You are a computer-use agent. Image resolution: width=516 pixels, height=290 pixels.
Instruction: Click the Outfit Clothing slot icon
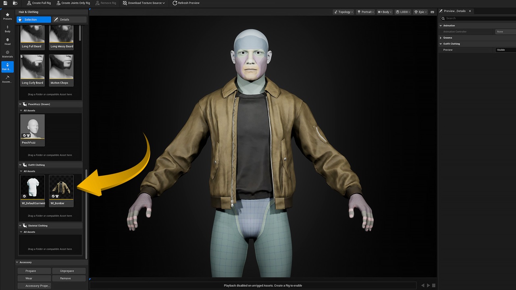(25, 165)
